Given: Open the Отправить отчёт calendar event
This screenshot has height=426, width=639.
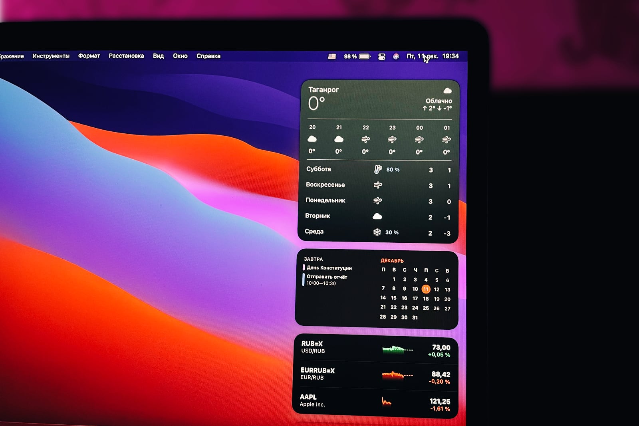Looking at the screenshot, I should pyautogui.click(x=327, y=277).
